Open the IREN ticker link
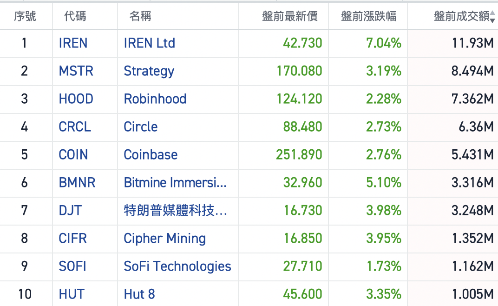This screenshot has width=498, height=306. (73, 43)
